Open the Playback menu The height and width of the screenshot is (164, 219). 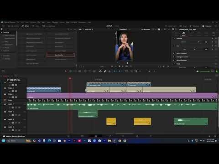(55, 22)
